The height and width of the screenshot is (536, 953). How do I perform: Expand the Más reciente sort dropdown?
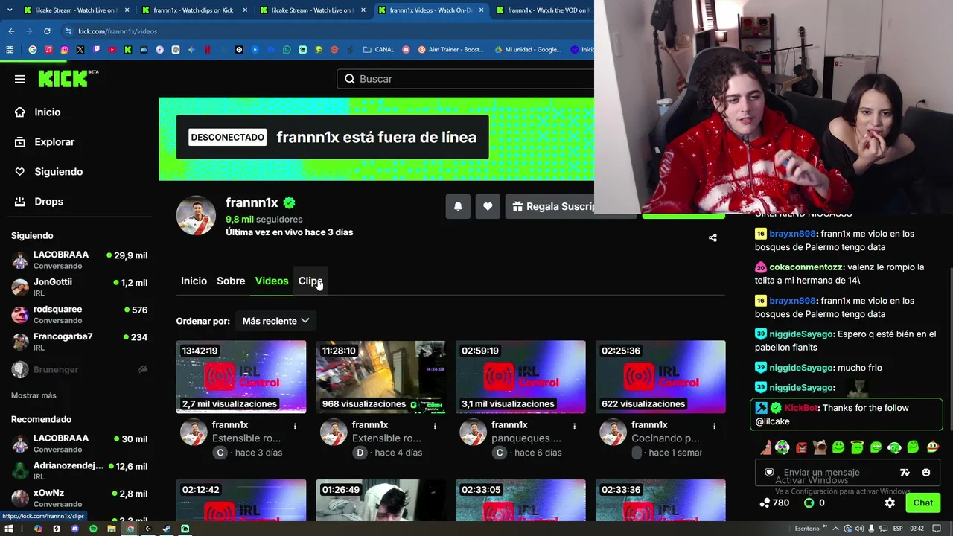tap(275, 321)
